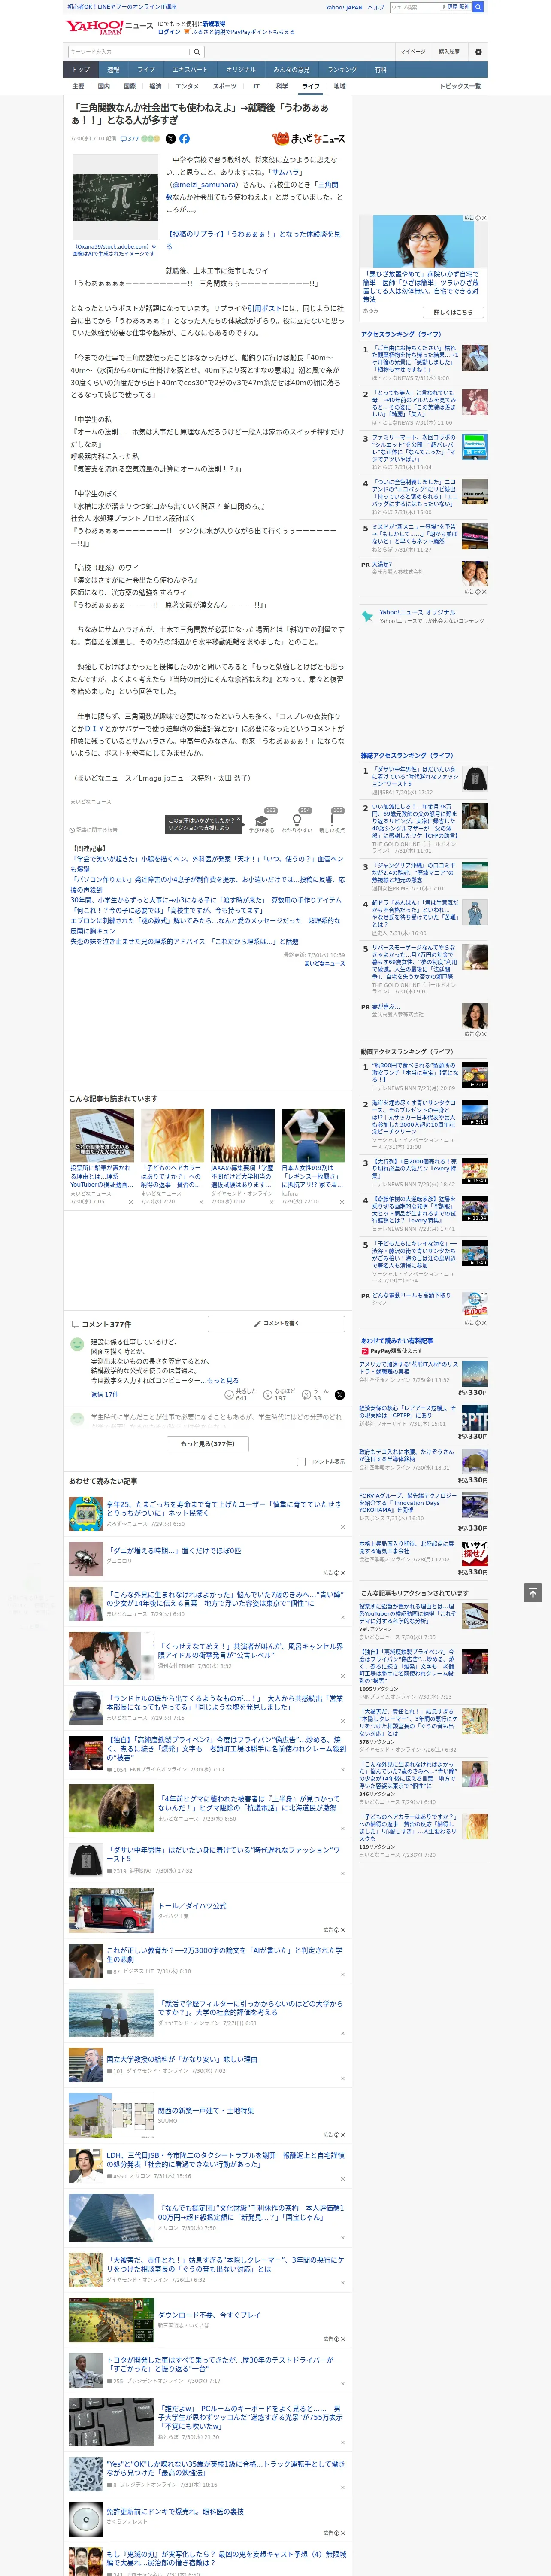Open the 377 comments count icon
The height and width of the screenshot is (2576, 551).
pyautogui.click(x=130, y=139)
